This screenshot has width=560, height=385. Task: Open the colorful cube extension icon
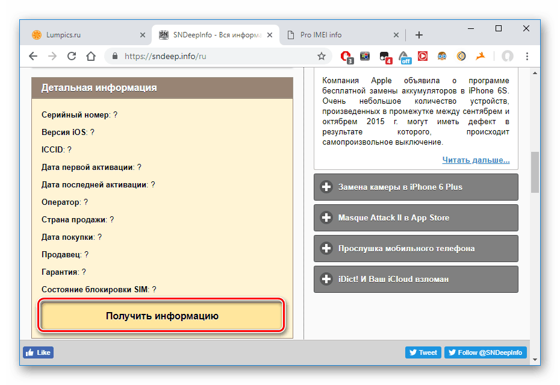365,56
